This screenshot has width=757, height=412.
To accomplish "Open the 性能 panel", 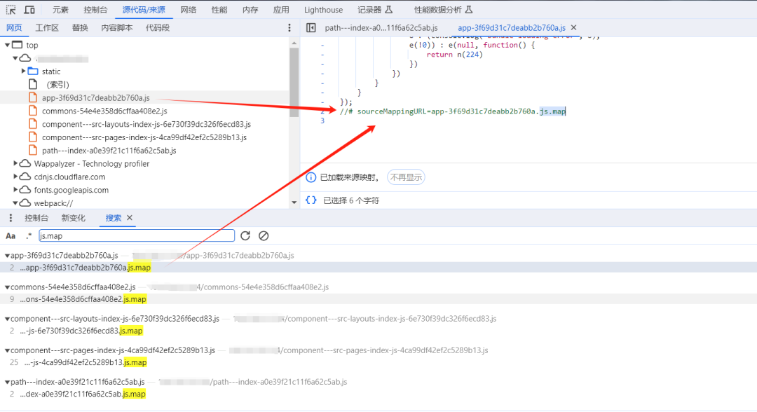I will [x=219, y=10].
